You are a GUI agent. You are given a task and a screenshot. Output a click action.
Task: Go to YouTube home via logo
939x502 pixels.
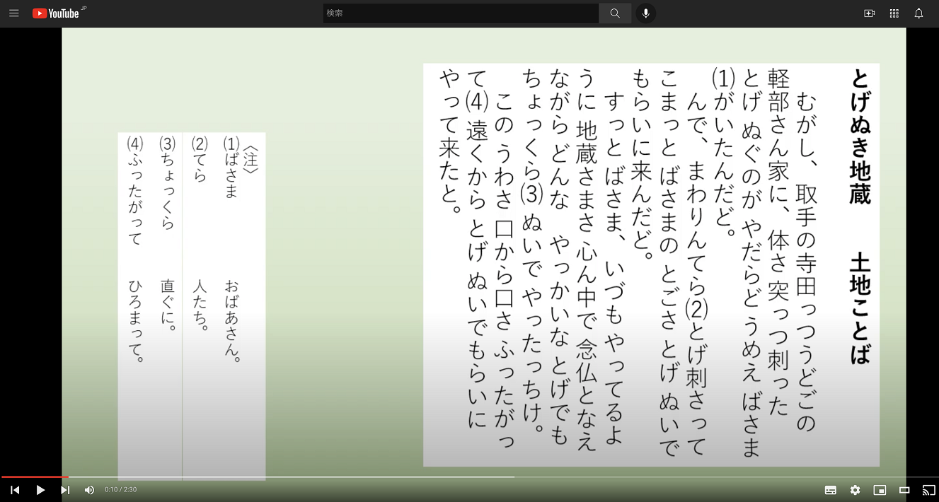(56, 13)
